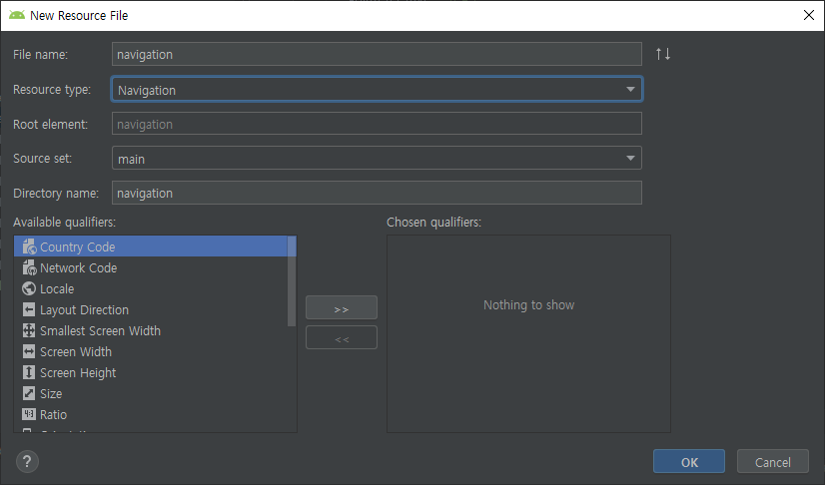The image size is (825, 485).
Task: Click the Android icon in title bar
Action: 17,15
